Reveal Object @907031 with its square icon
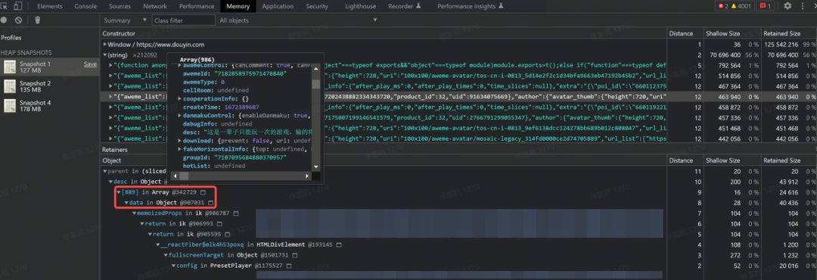Screen dimensions: 817x280 pos(210,202)
